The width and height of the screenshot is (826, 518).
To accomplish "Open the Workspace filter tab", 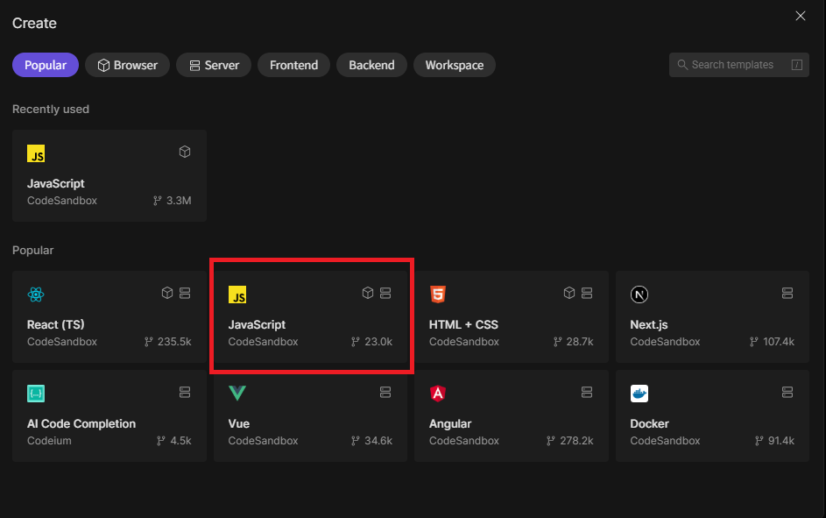I will pyautogui.click(x=455, y=65).
